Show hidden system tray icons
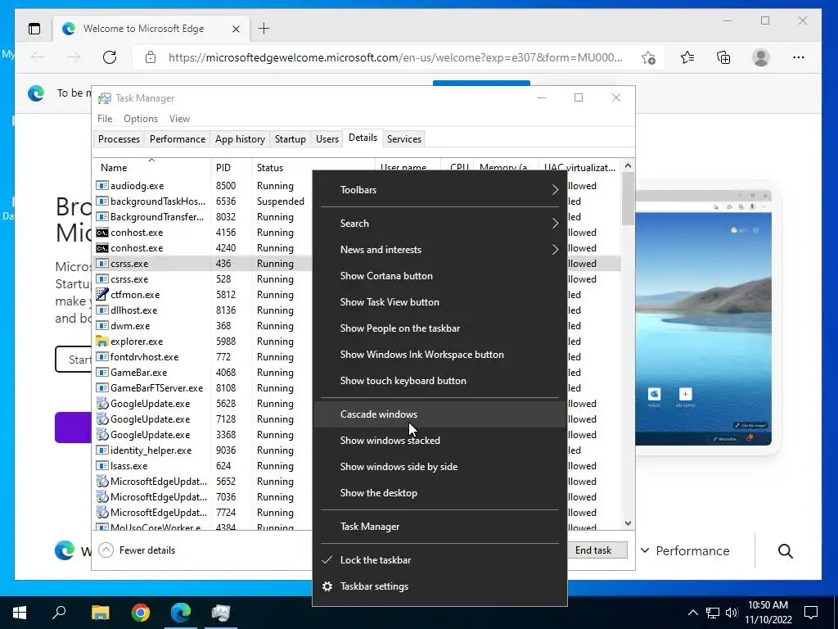The height and width of the screenshot is (629, 838). coord(692,613)
